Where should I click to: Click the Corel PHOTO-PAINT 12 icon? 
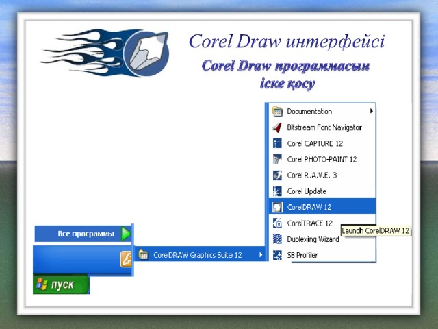pos(277,159)
